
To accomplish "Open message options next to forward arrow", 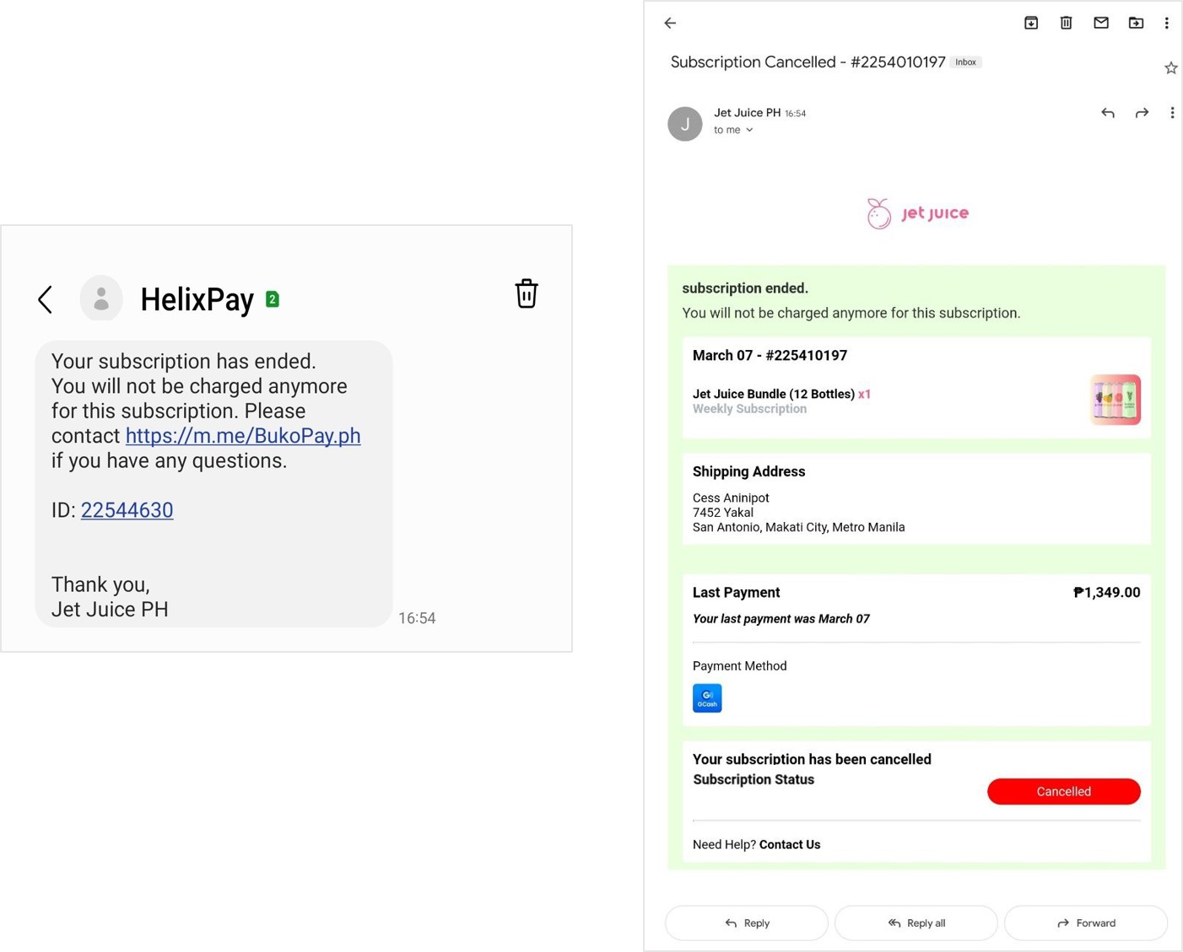I will 1172,113.
